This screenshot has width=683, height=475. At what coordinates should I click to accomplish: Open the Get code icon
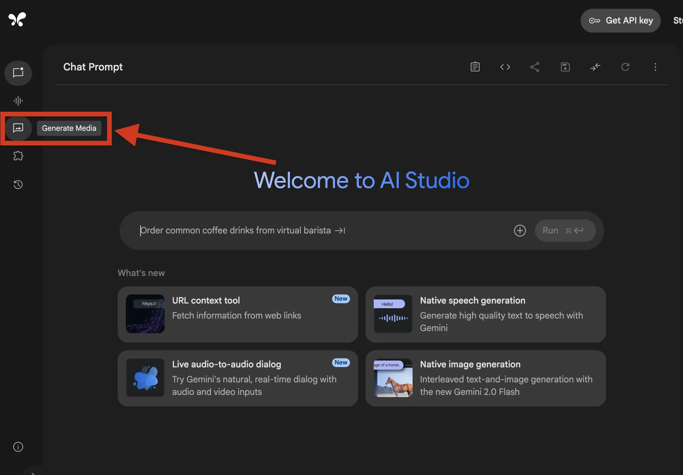[505, 67]
